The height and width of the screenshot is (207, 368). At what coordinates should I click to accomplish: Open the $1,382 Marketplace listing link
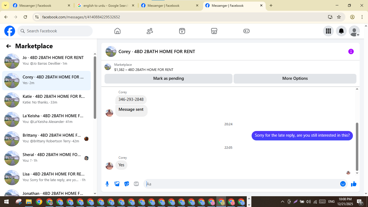point(144,70)
